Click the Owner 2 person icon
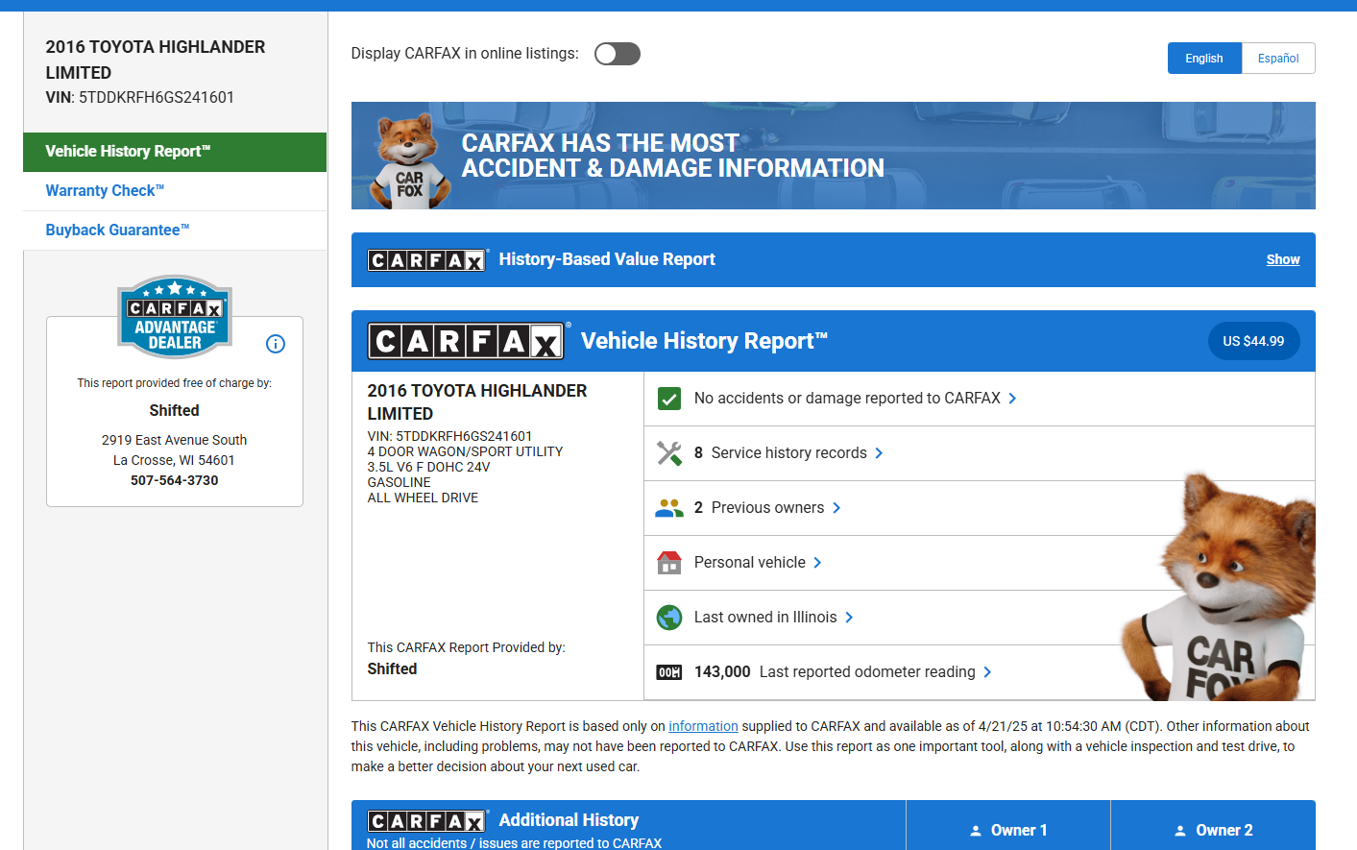 pos(1180,831)
